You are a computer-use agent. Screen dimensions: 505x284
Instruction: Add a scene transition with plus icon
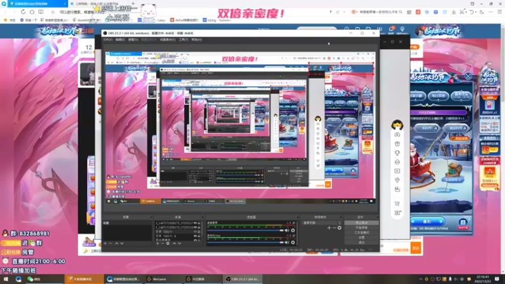click(x=329, y=228)
